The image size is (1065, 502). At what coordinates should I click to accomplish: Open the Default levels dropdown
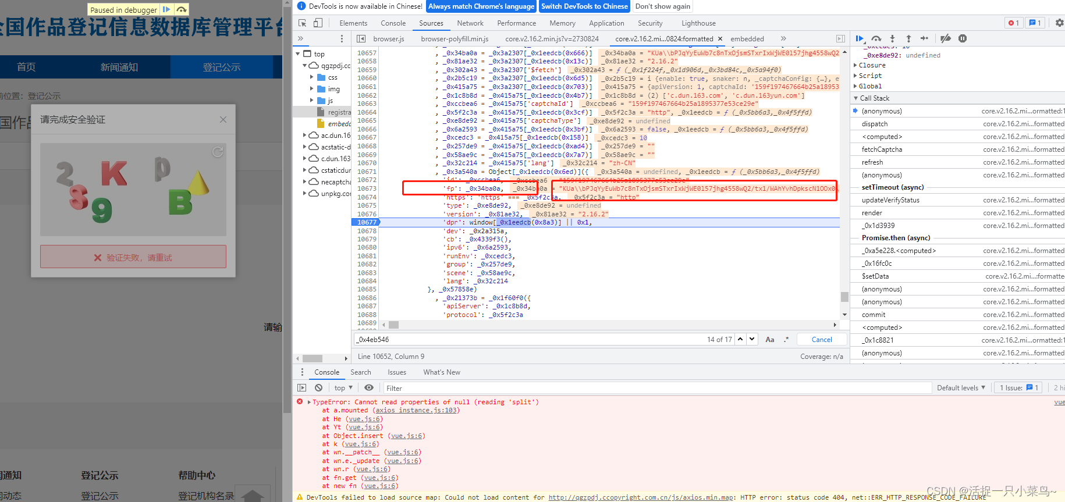point(961,388)
